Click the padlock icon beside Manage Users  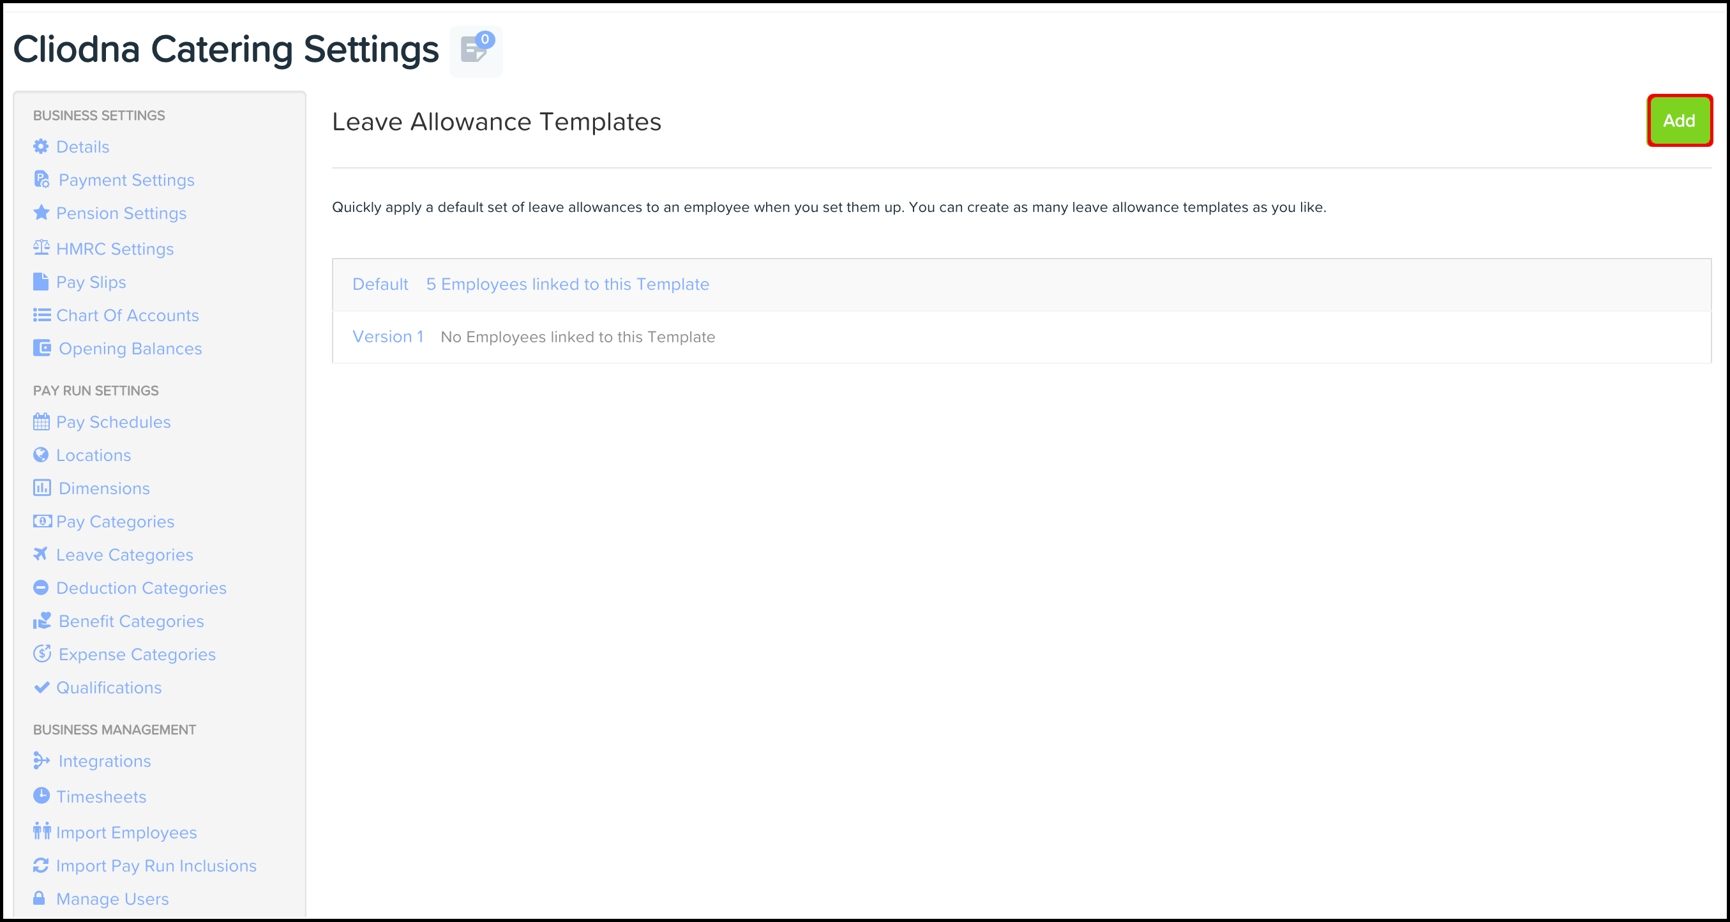click(40, 898)
